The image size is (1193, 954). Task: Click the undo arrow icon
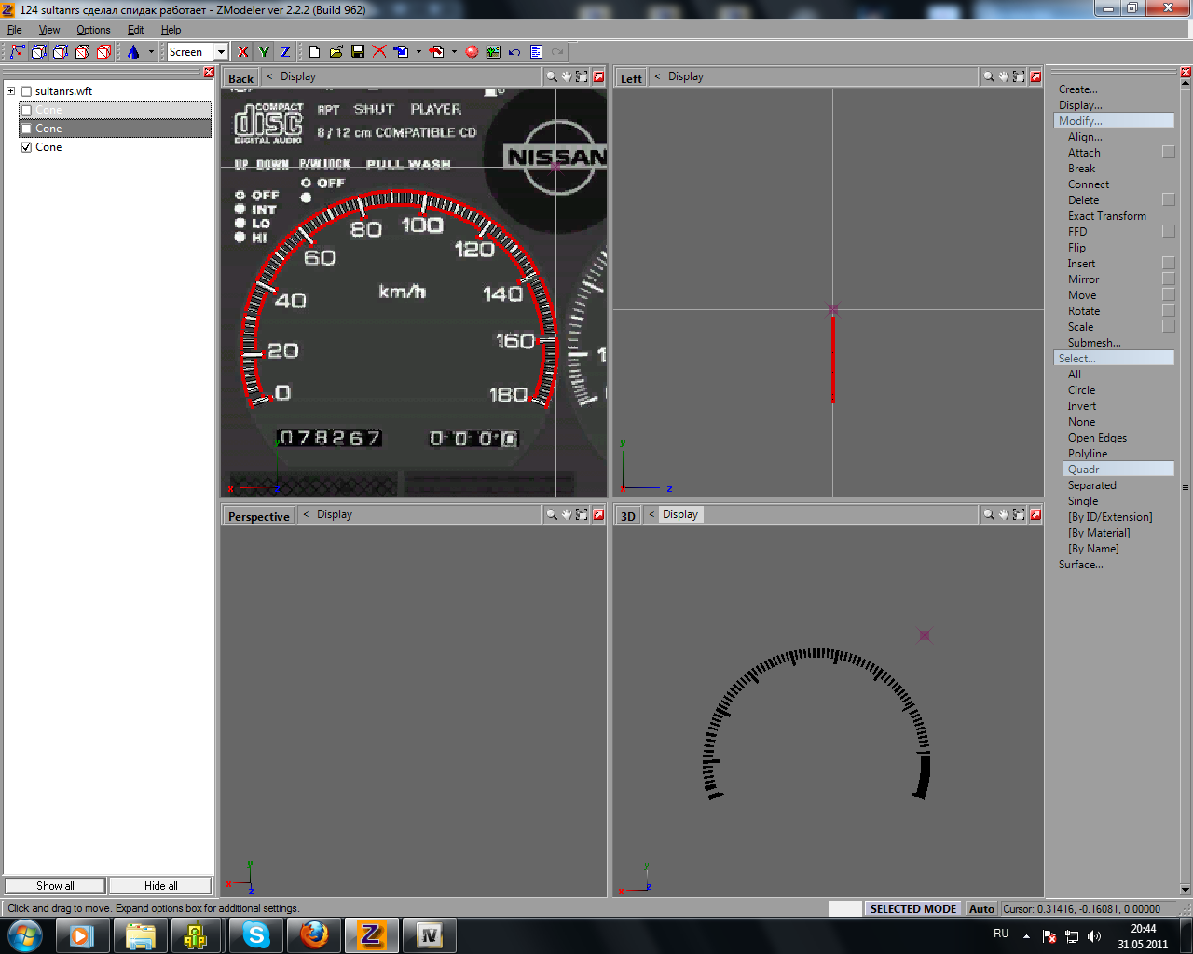point(514,52)
